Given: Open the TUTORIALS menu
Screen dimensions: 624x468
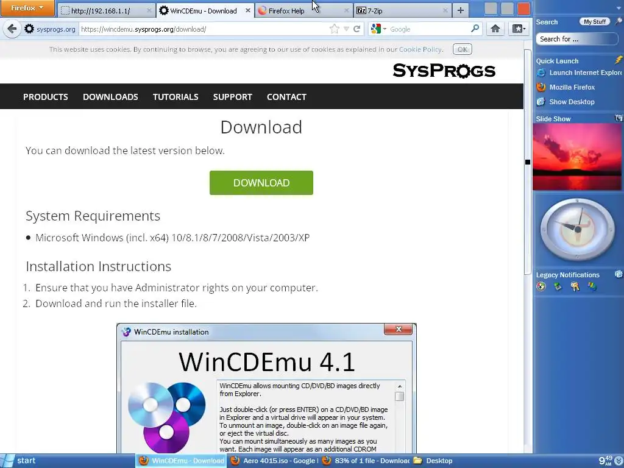Looking at the screenshot, I should coord(175,97).
